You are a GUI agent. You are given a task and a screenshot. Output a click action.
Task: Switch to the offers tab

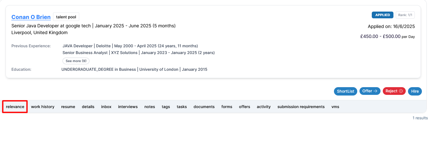coord(244,107)
